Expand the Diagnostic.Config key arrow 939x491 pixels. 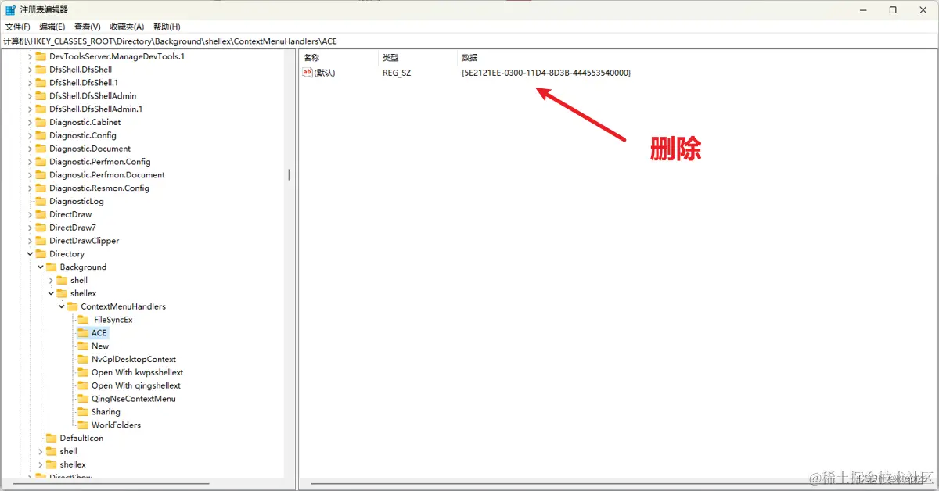click(31, 135)
